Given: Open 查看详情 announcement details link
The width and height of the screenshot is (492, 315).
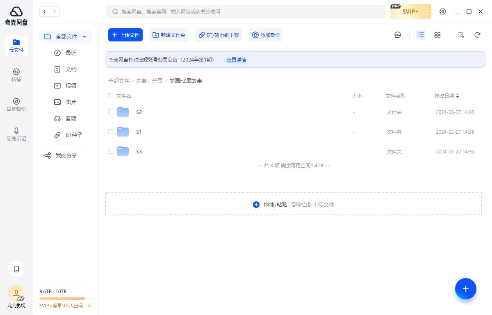Looking at the screenshot, I should click(x=236, y=60).
